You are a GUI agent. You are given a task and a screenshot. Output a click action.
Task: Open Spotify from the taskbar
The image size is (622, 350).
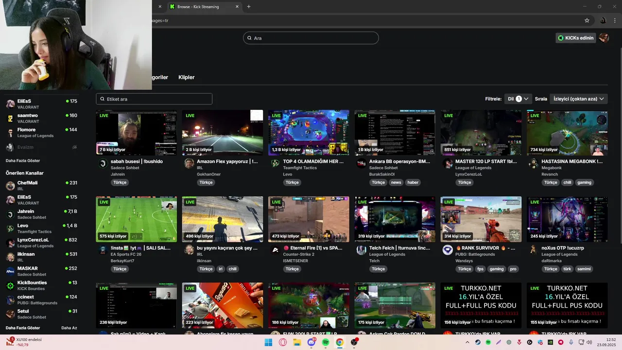326,342
